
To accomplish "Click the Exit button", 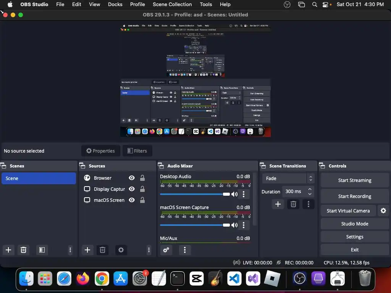I will click(355, 250).
